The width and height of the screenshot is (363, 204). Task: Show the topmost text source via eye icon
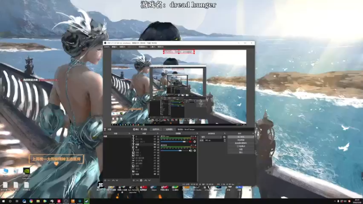pyautogui.click(x=155, y=136)
